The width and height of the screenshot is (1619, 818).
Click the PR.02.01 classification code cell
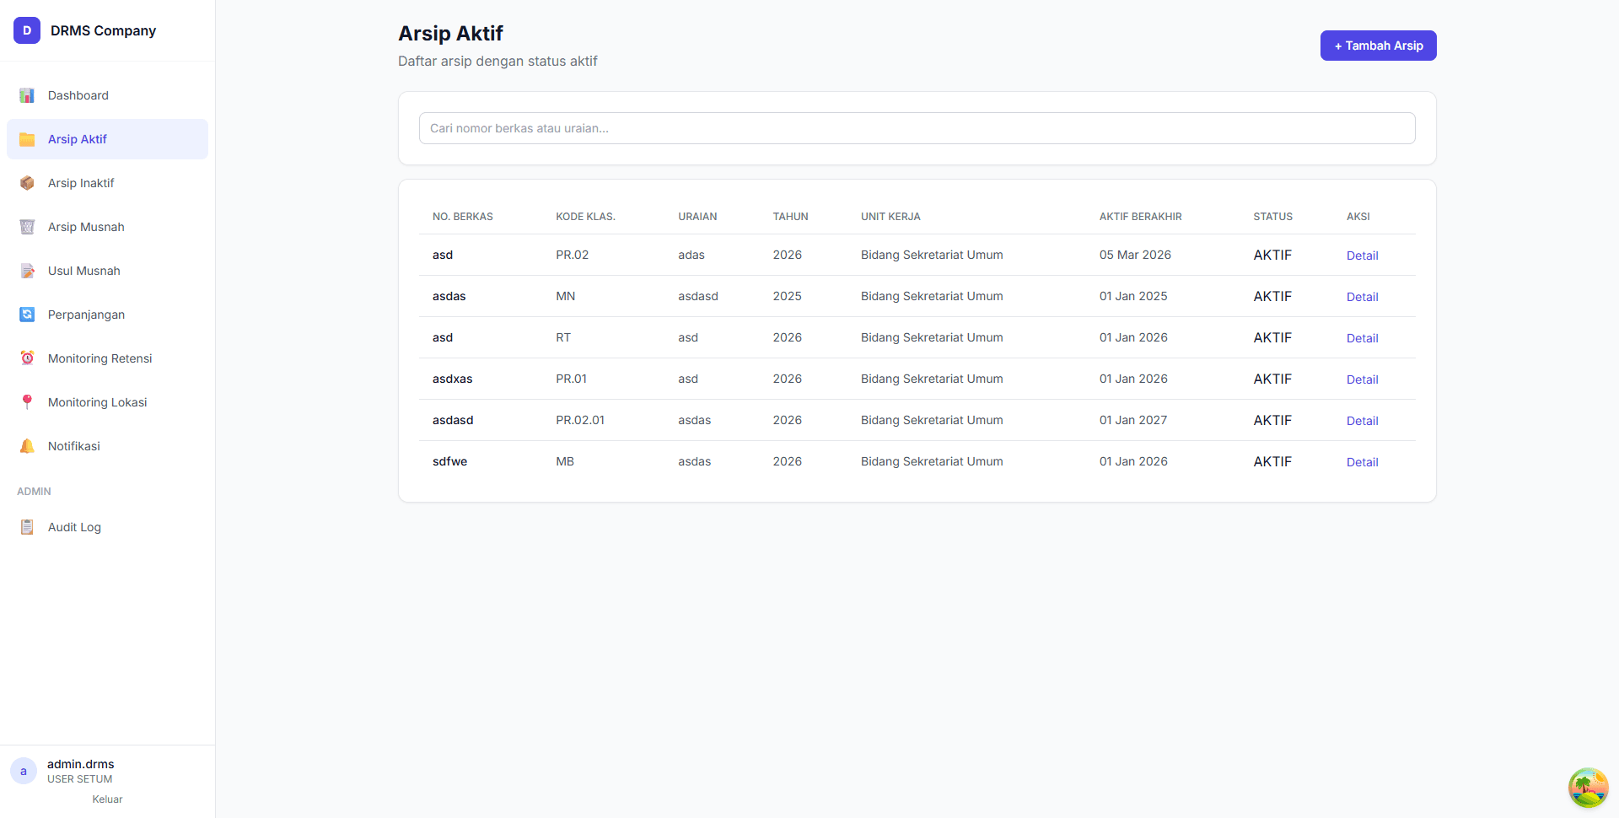click(580, 420)
